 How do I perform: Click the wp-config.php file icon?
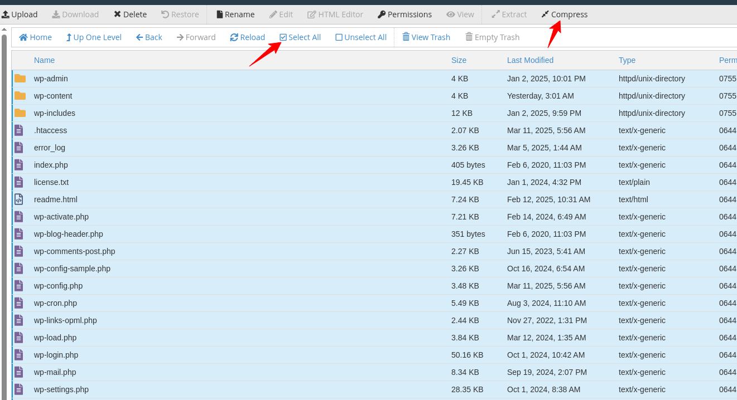point(19,286)
